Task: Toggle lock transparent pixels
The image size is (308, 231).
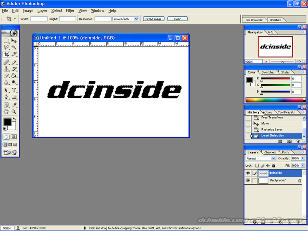Action: point(257,165)
